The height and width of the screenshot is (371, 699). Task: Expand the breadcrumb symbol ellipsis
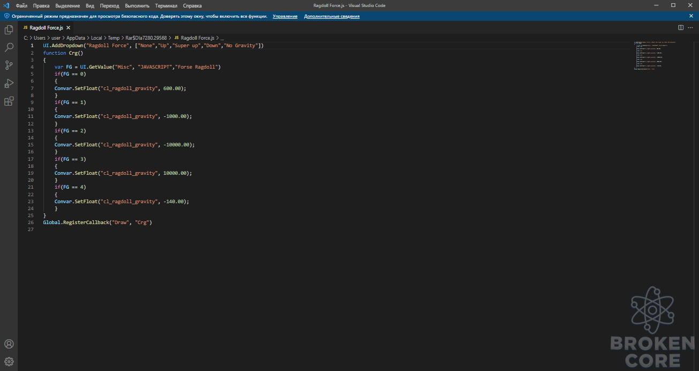(222, 38)
